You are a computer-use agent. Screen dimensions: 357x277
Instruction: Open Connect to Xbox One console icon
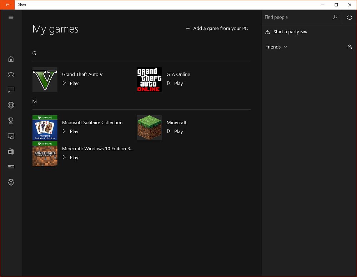click(11, 167)
